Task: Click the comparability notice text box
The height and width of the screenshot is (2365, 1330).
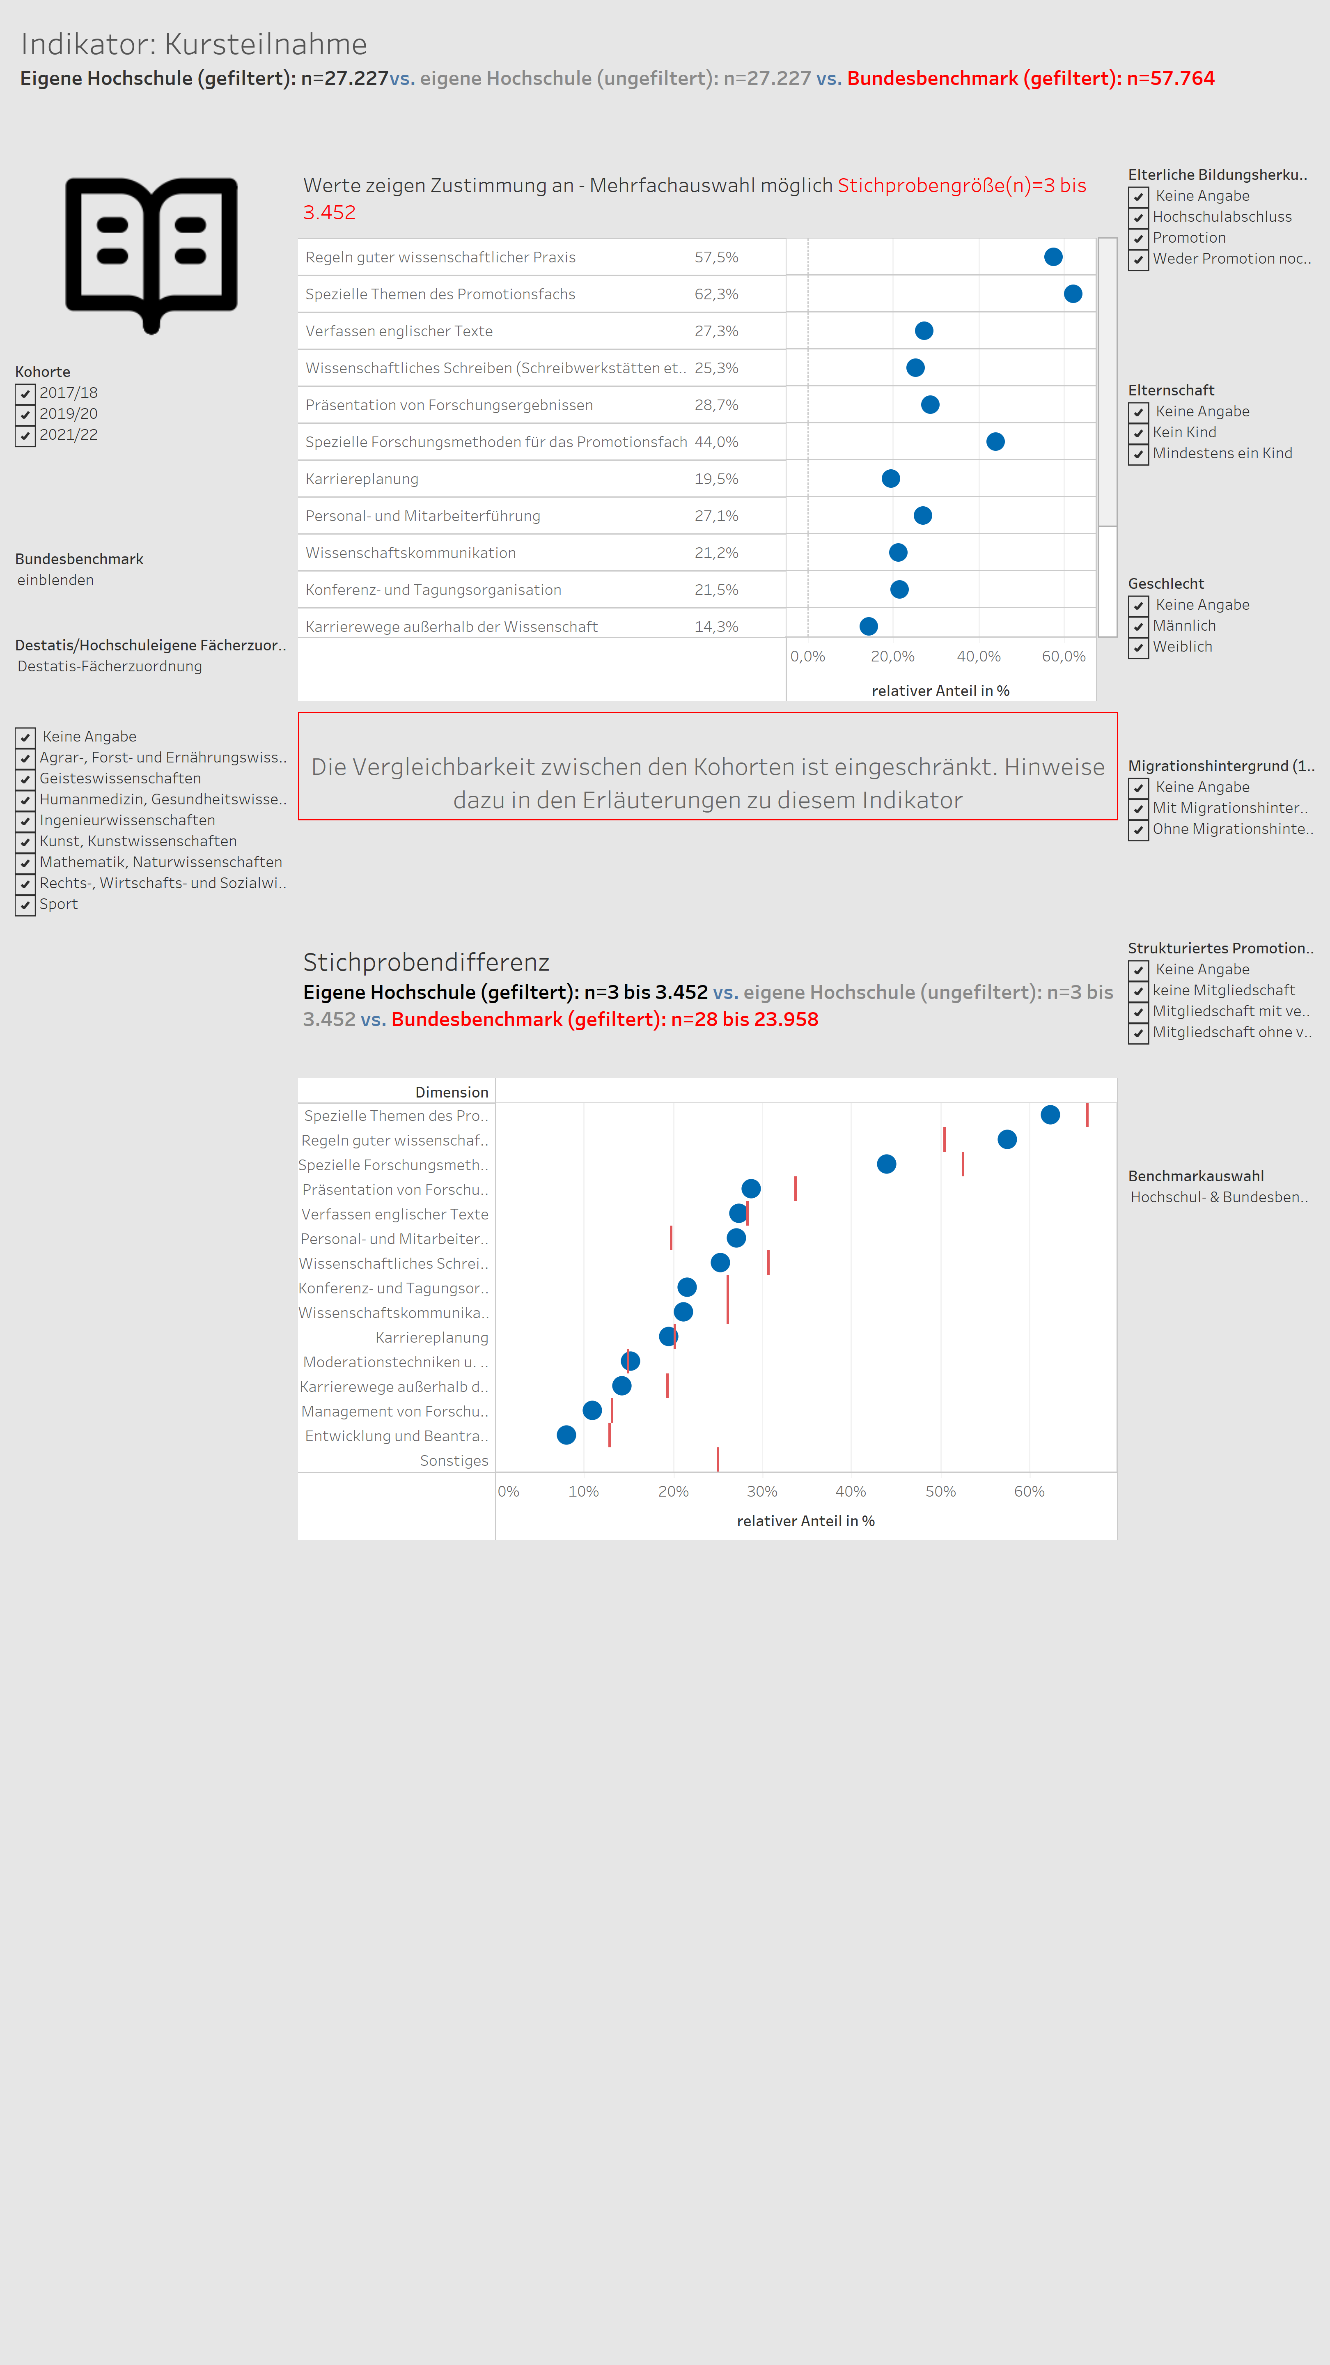Action: 708,767
